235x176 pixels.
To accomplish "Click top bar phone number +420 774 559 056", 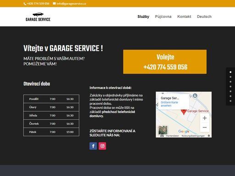I will pyautogui.click(x=38, y=4).
